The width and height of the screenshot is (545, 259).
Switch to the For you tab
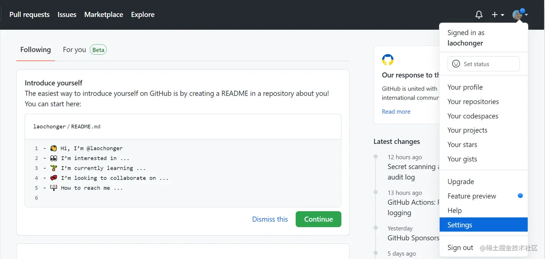click(75, 50)
